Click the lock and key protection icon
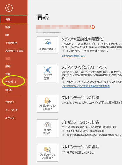 pyautogui.click(x=47, y=100)
